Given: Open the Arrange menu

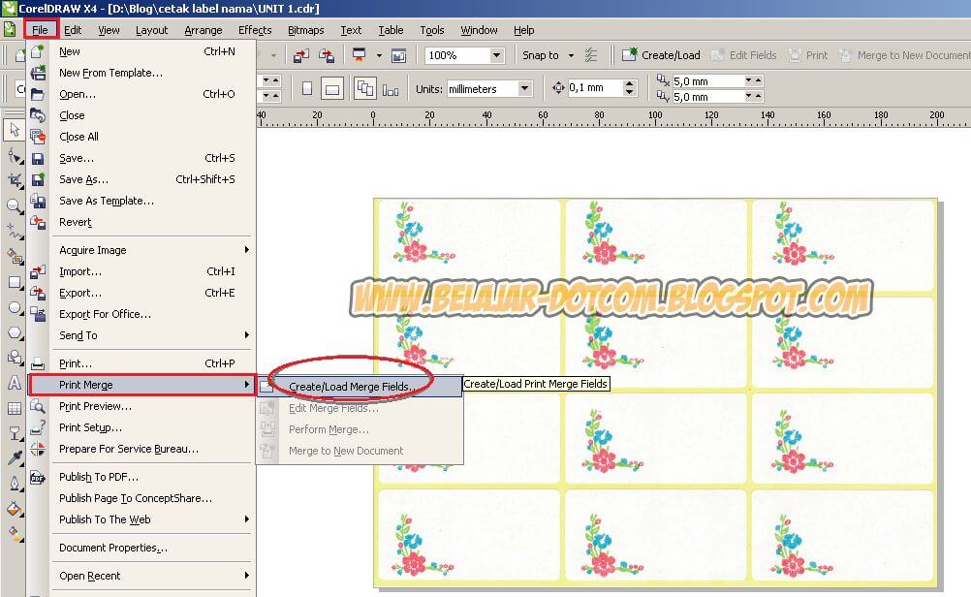Looking at the screenshot, I should click(204, 30).
